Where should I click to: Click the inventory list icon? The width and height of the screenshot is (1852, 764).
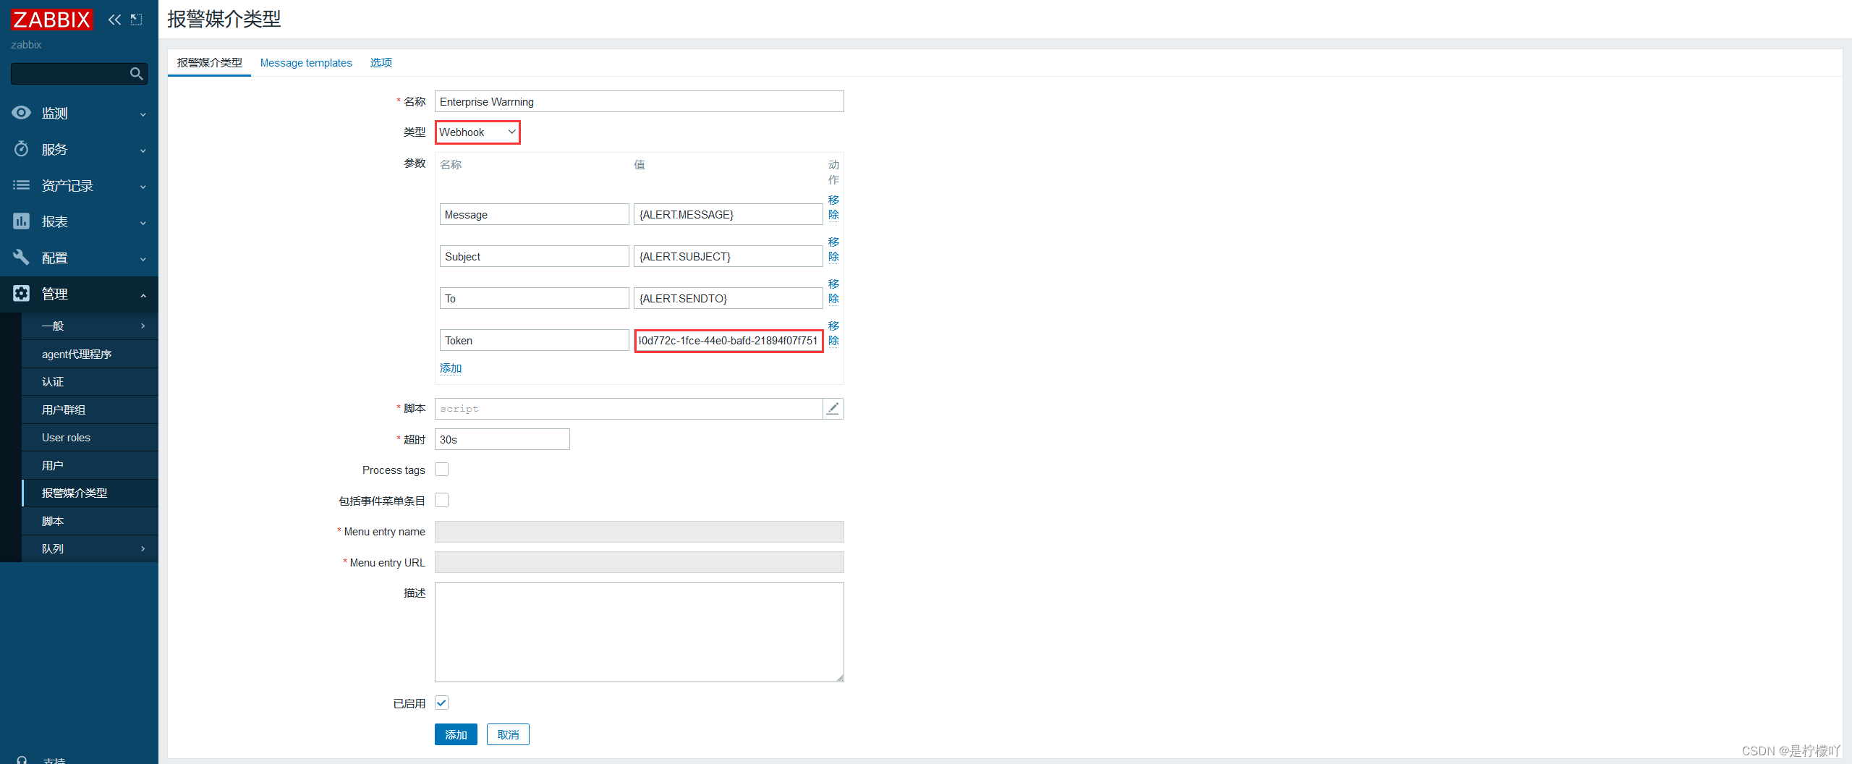(x=21, y=185)
